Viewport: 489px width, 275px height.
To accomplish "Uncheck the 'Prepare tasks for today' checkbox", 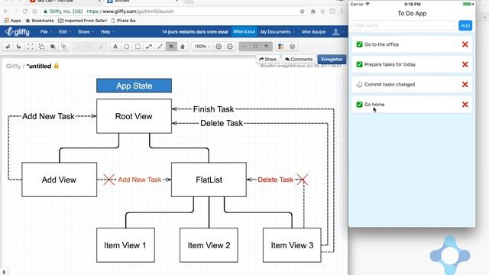I will 359,64.
